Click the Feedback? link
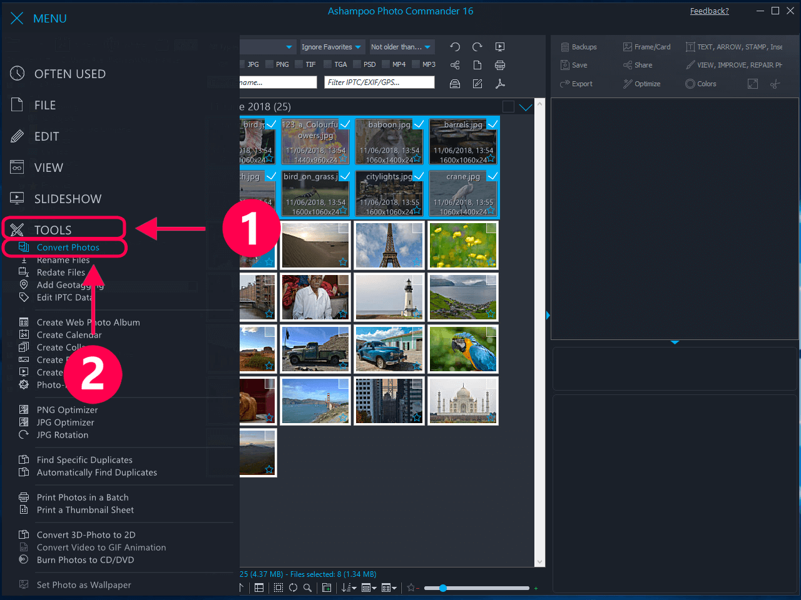 (x=710, y=11)
